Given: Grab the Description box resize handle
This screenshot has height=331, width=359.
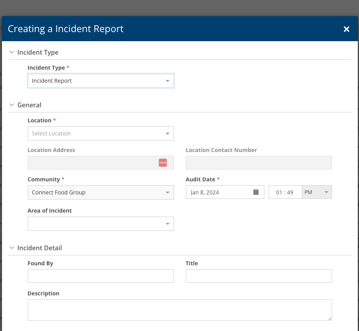Looking at the screenshot, I should [330, 318].
